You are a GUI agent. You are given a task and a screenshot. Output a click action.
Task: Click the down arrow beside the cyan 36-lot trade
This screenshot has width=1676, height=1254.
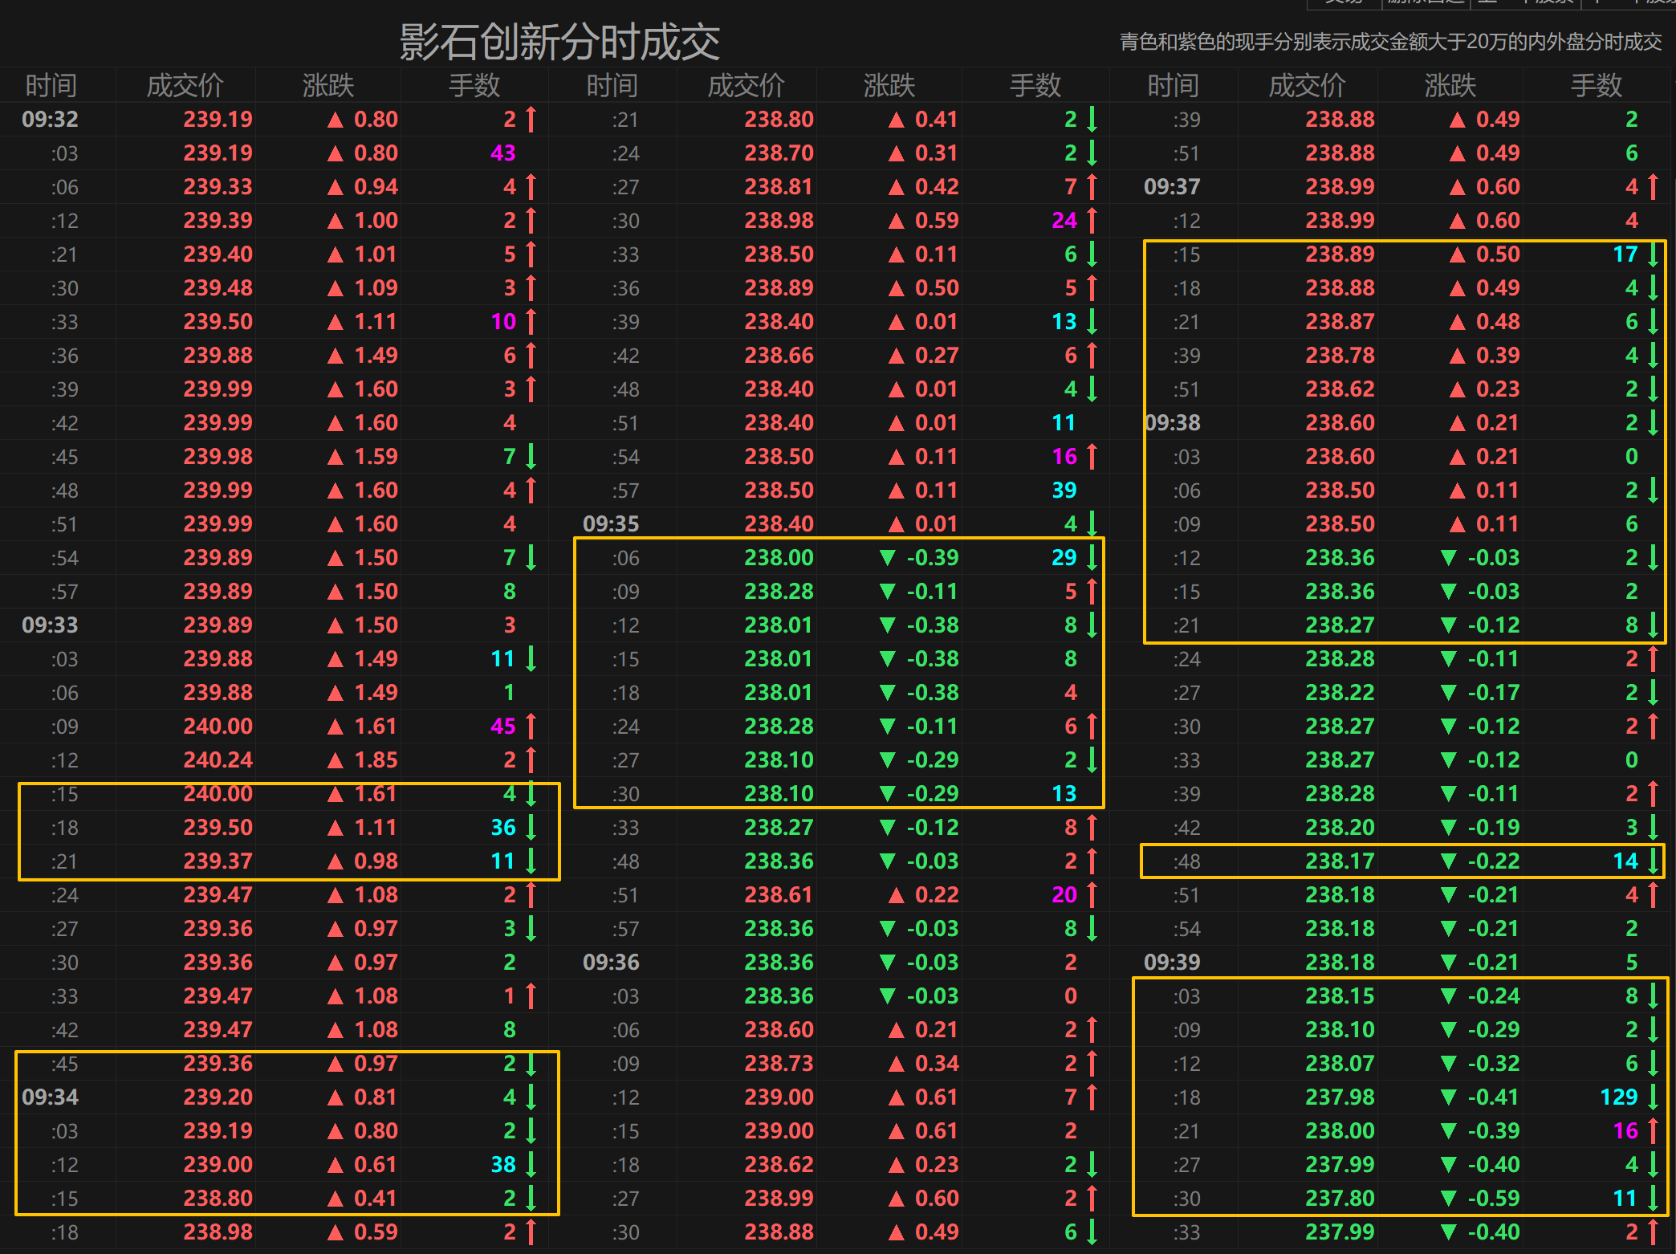click(531, 827)
